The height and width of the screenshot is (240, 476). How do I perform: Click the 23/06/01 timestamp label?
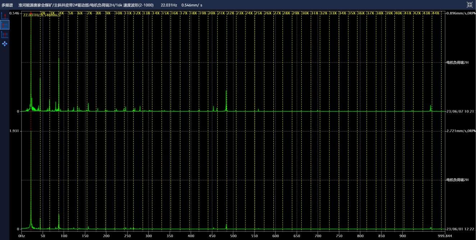461,229
